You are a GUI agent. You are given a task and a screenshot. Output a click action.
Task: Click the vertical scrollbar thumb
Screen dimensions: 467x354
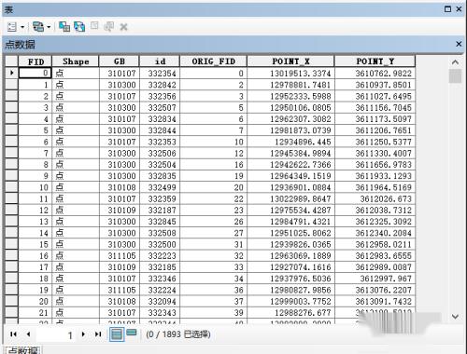click(x=455, y=76)
